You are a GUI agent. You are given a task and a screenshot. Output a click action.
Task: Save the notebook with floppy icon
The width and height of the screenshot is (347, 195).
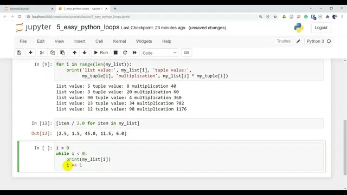pyautogui.click(x=20, y=53)
